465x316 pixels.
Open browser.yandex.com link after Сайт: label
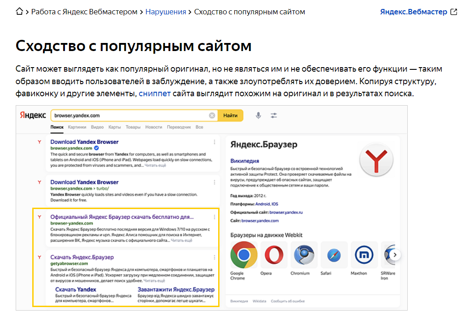point(260,221)
